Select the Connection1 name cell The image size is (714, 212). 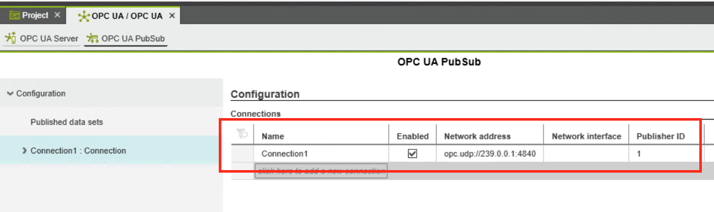[x=321, y=154]
